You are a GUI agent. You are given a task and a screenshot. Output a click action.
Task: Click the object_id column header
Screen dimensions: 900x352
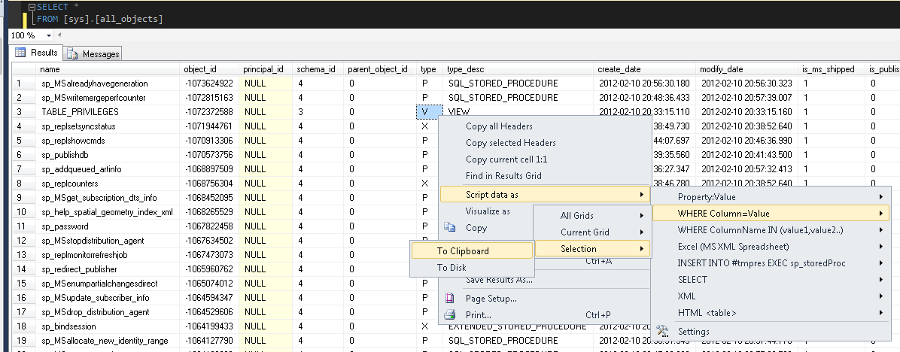[209, 69]
